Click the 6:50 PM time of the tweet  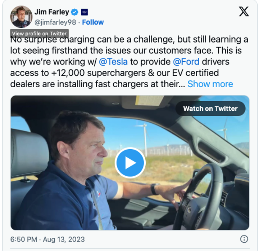pos(24,239)
